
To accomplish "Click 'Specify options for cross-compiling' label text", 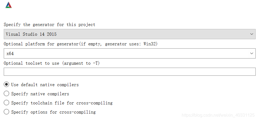I will click(x=53, y=112).
